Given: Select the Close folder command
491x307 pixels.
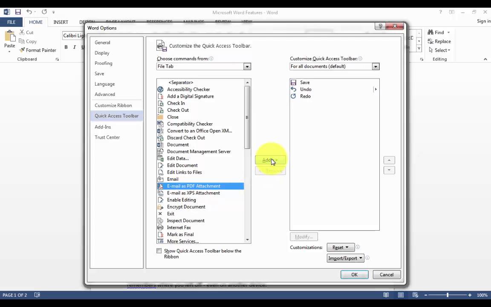Looking at the screenshot, I should coord(200,117).
